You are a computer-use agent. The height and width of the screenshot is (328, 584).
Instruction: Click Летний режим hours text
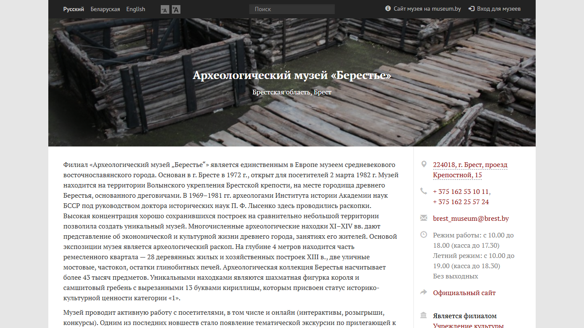coord(474,261)
